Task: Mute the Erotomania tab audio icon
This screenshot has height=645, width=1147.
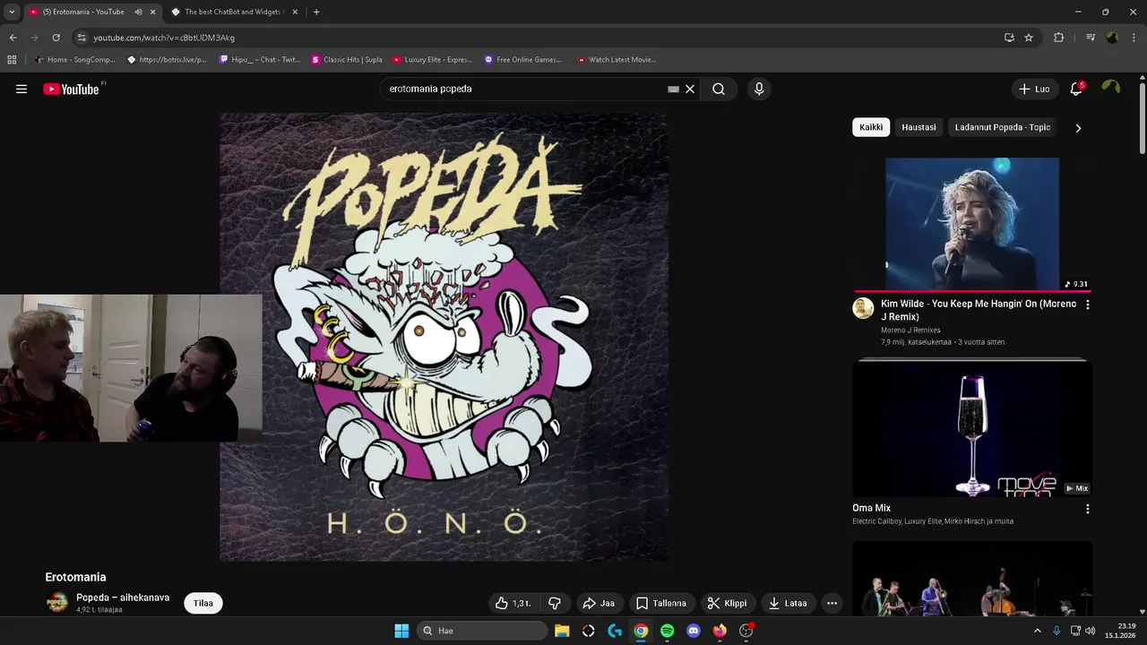Action: (x=138, y=12)
